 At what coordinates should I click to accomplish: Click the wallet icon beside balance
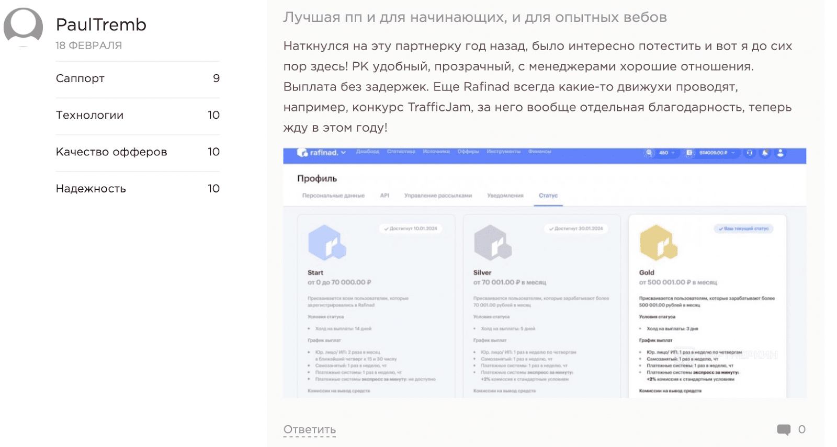click(689, 153)
